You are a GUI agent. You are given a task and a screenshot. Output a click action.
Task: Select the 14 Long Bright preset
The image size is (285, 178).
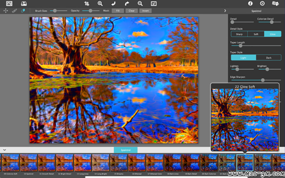pos(100,163)
